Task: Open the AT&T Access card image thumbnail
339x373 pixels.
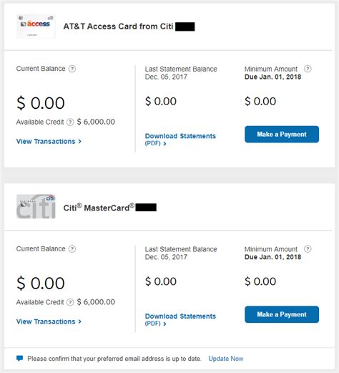Action: 36,26
